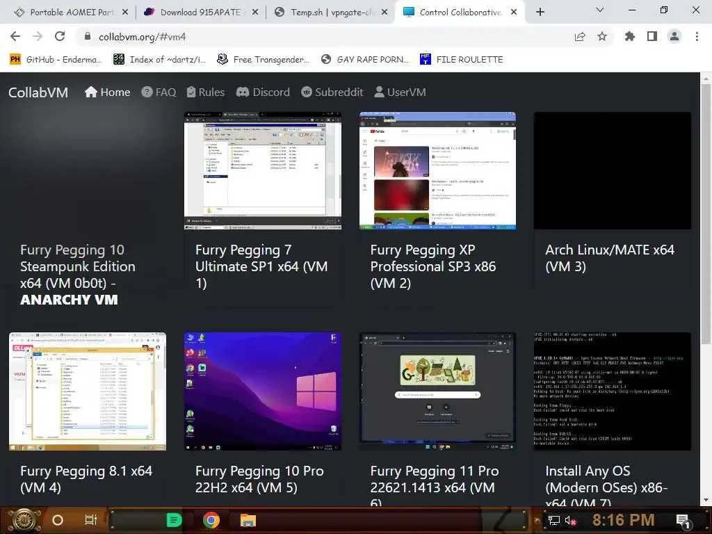Open Cortana circle on taskbar
712x534 pixels.
click(58, 520)
